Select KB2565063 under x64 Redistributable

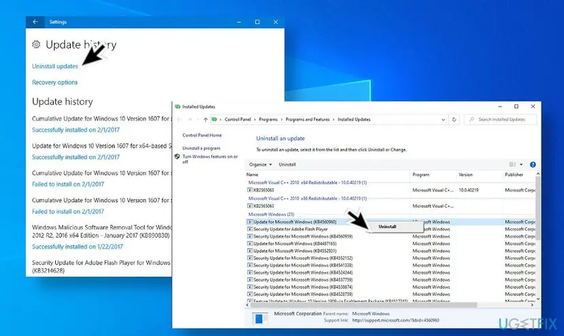[x=264, y=190]
